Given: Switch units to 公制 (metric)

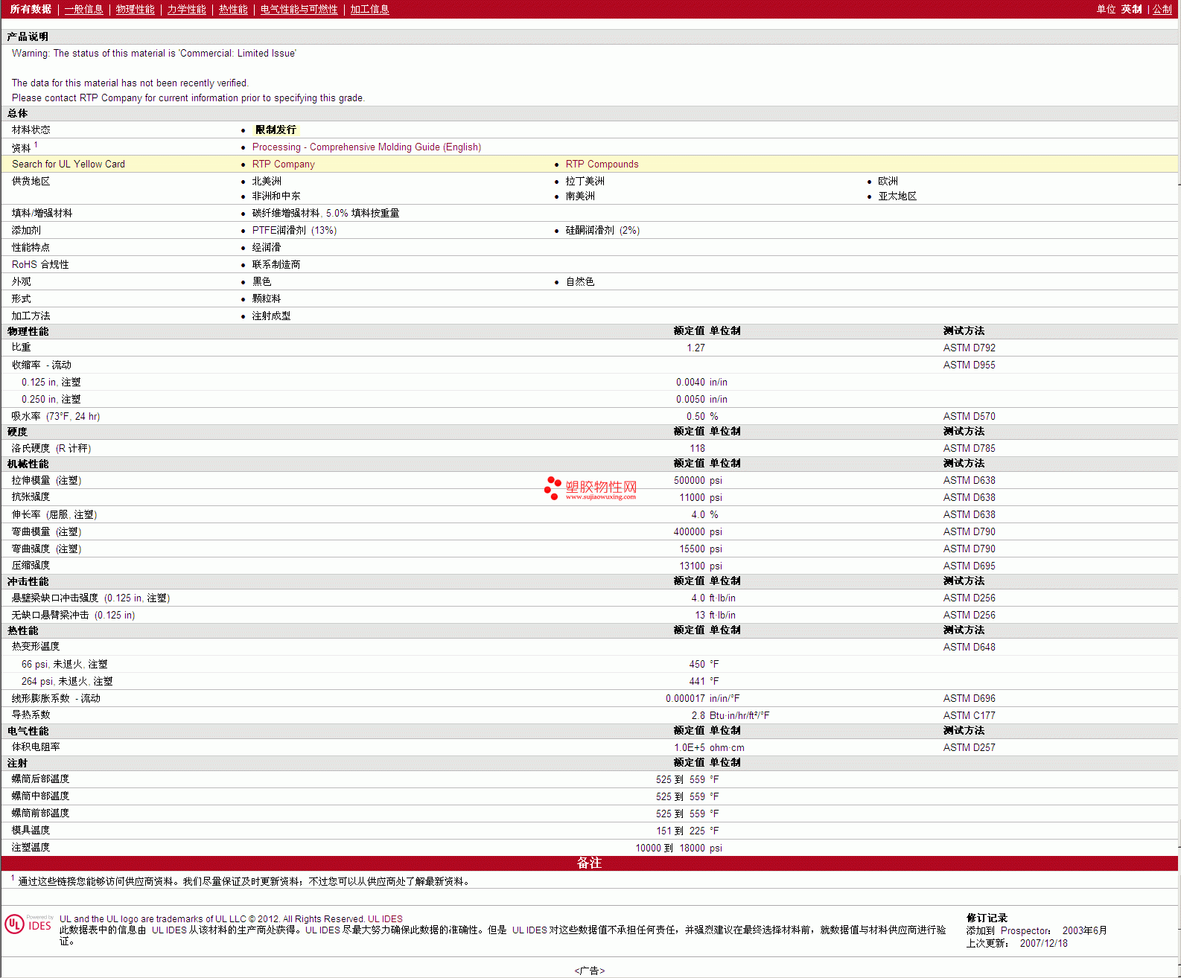Looking at the screenshot, I should [1162, 9].
